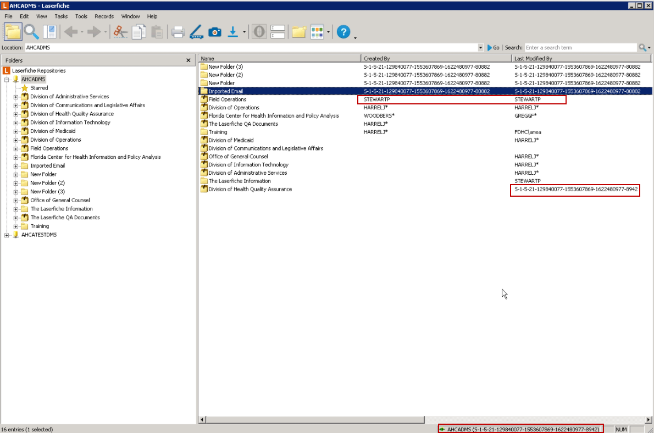This screenshot has width=654, height=433.
Task: Toggle the folder browser pane icon
Action: pyautogui.click(x=13, y=32)
